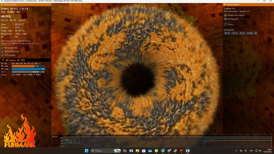Click the PCI IDs device line
274x154 pixels.
click(21, 64)
